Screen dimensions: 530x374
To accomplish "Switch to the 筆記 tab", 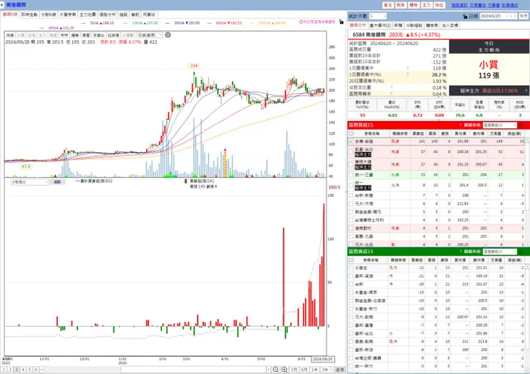I will pyautogui.click(x=135, y=15).
